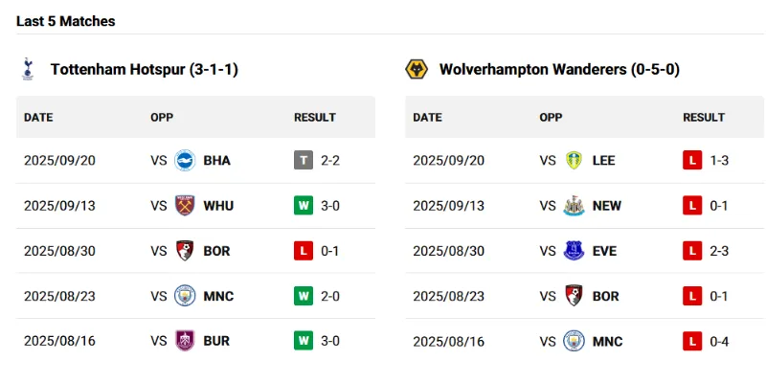Click the Last 5 Matches heading

pos(65,21)
